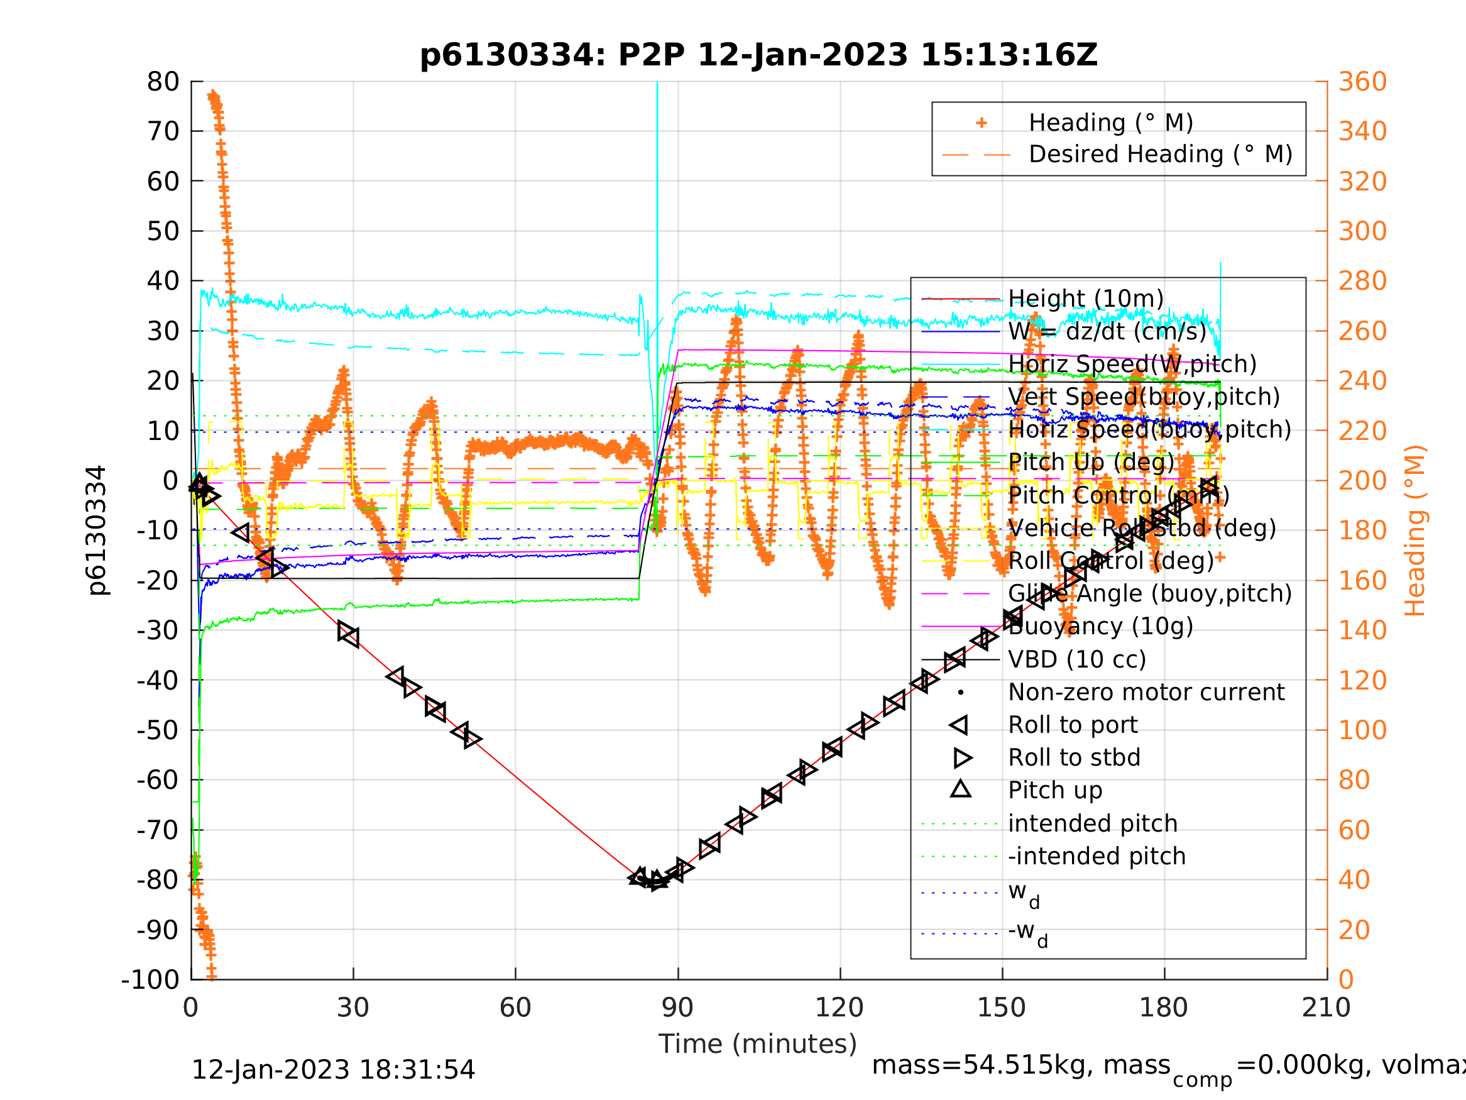Click the 'Time (minutes)' x-axis label

[x=758, y=1044]
